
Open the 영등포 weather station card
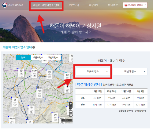pyautogui.click(x=34, y=73)
